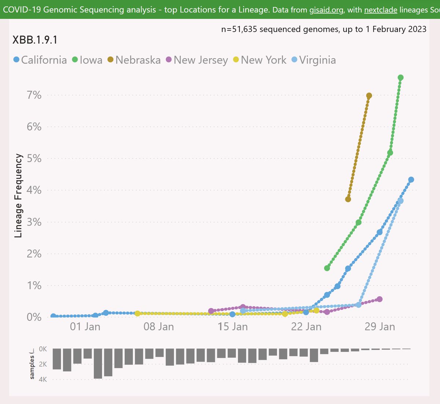This screenshot has height=404, width=440.
Task: Click the 22 Jan x-axis label
Action: [x=306, y=326]
